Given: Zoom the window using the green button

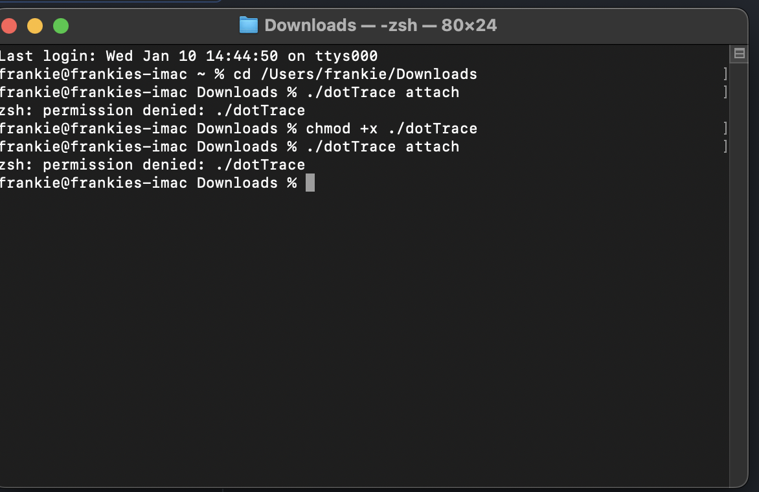Looking at the screenshot, I should click(x=61, y=26).
